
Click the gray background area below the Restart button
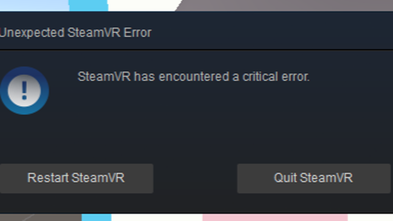pos(40,218)
